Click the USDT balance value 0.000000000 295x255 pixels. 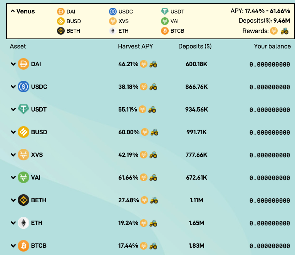[270, 110]
